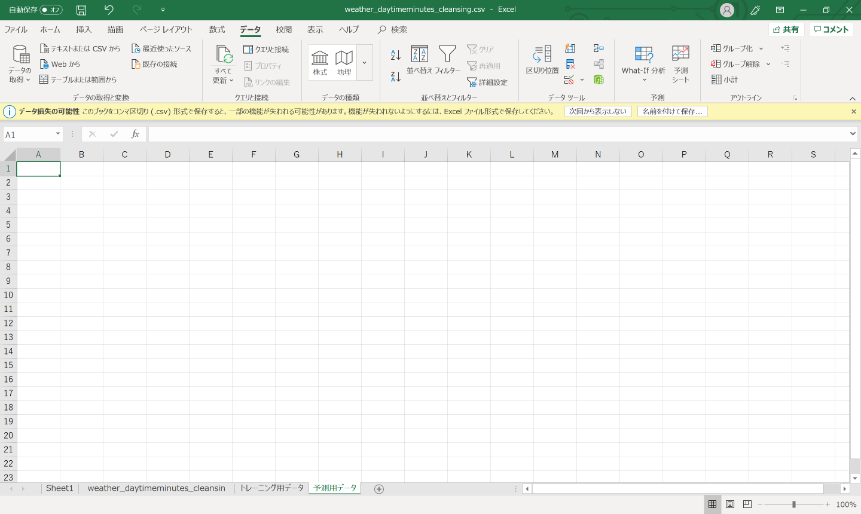Switch to Normal view in status bar
Screen dimensions: 861x514
pos(712,504)
